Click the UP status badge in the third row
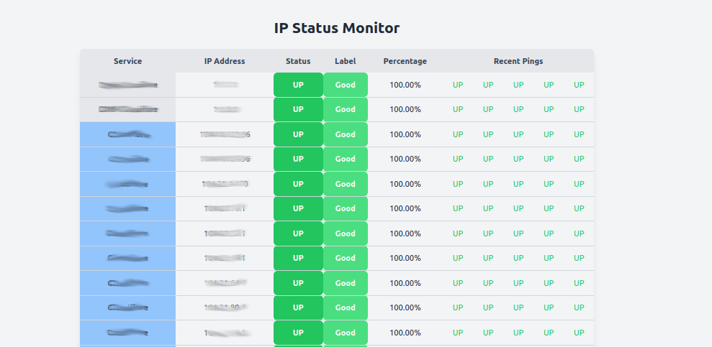 pyautogui.click(x=298, y=134)
